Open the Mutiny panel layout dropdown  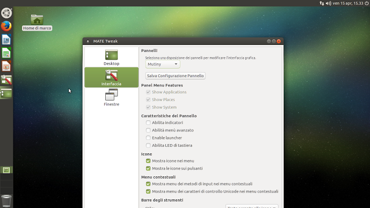(162, 64)
